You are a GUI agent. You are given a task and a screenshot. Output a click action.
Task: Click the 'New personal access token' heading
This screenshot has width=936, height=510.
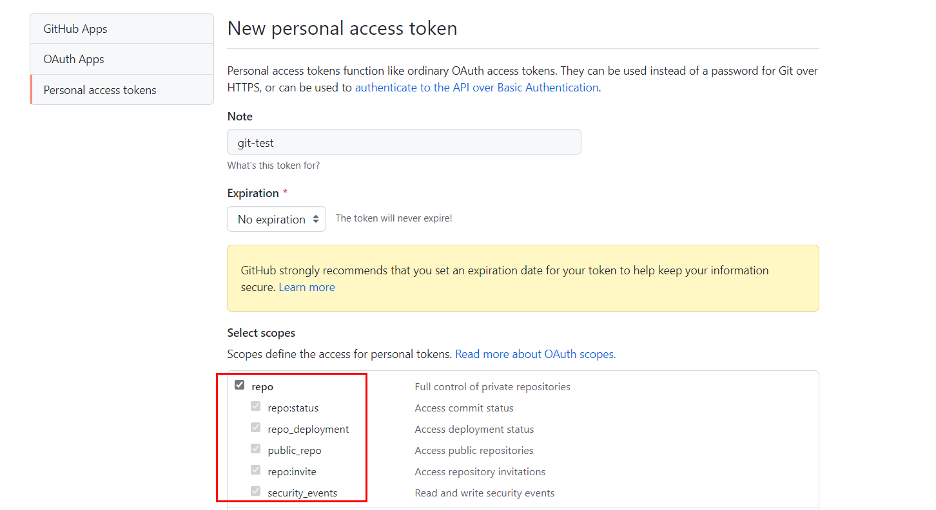click(x=342, y=28)
